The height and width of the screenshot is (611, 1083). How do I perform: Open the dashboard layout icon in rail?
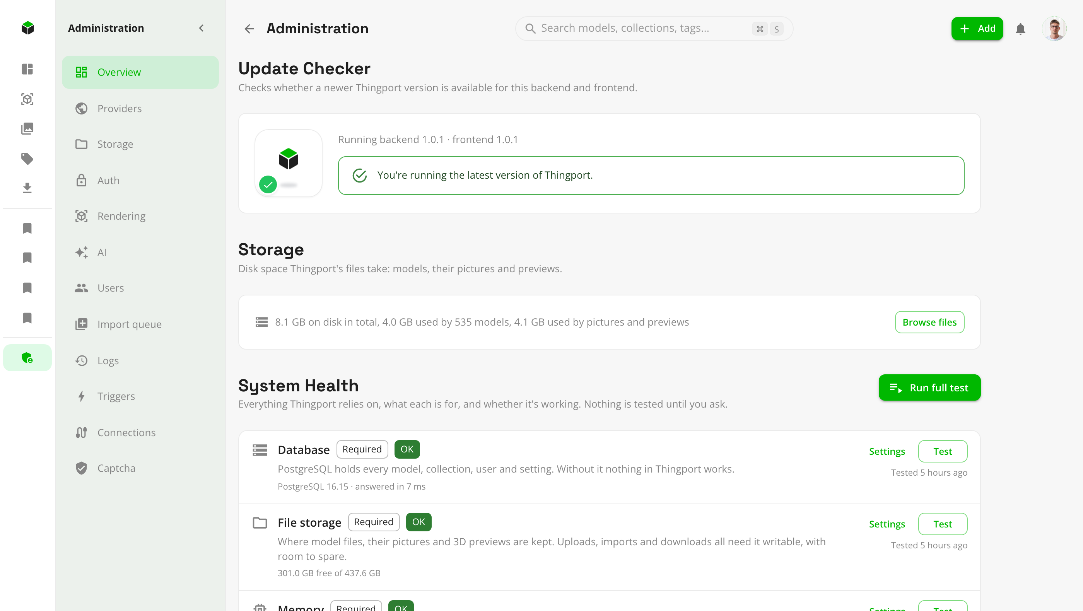coord(27,69)
